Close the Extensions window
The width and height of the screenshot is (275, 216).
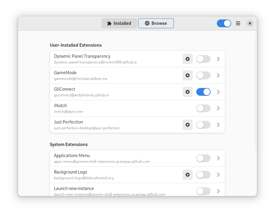click(250, 23)
